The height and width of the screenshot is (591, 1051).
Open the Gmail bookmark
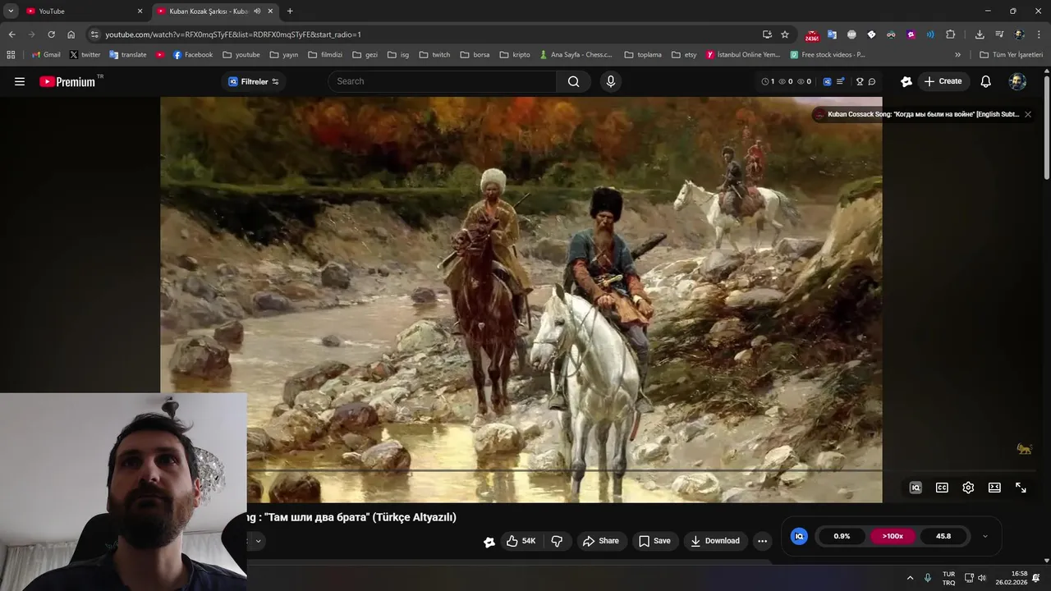(x=46, y=55)
